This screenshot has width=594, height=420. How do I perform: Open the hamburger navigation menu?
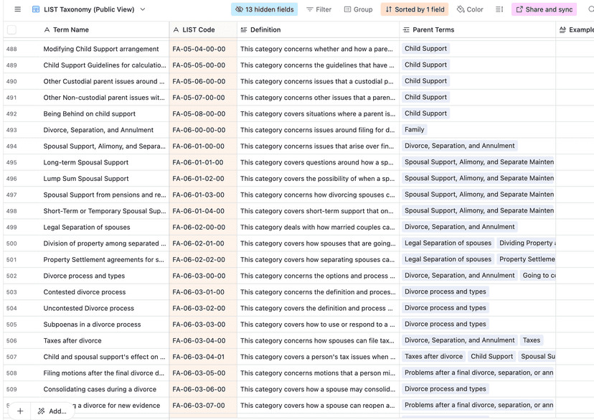(16, 9)
